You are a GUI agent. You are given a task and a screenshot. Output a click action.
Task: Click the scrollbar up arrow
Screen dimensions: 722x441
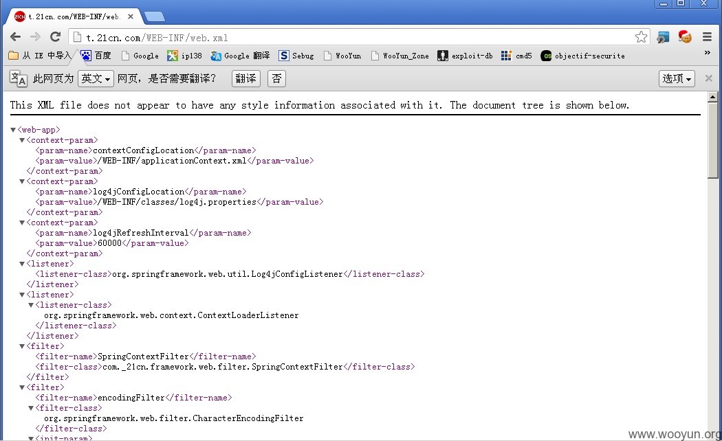point(713,97)
